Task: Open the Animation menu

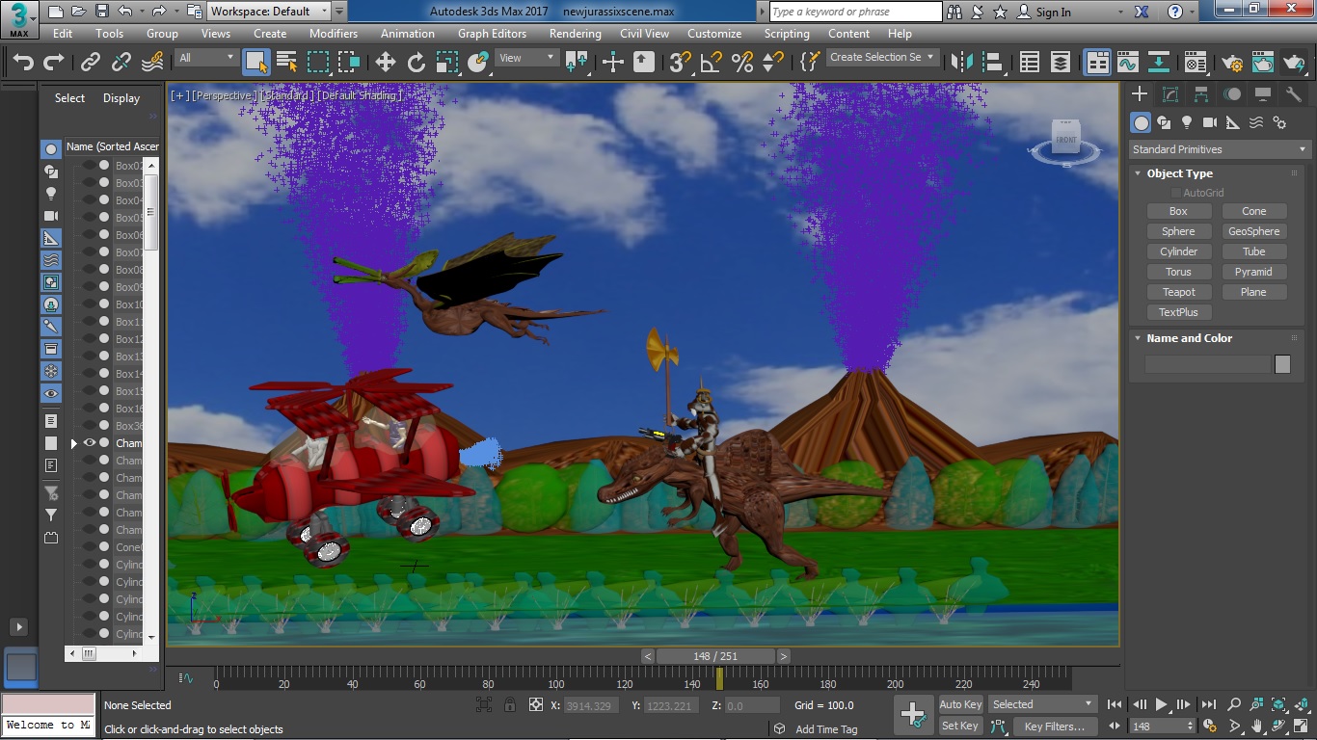Action: point(408,33)
